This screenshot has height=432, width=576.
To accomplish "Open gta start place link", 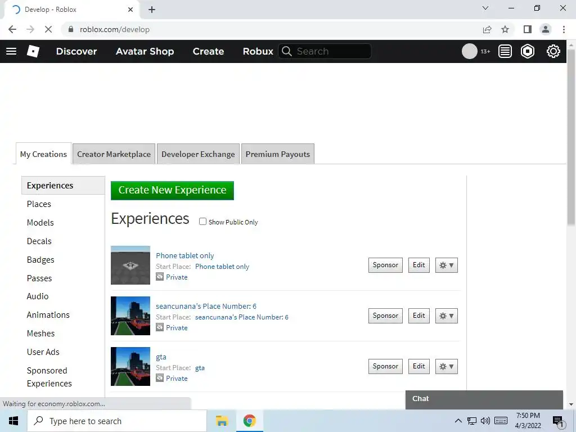I will (x=200, y=368).
